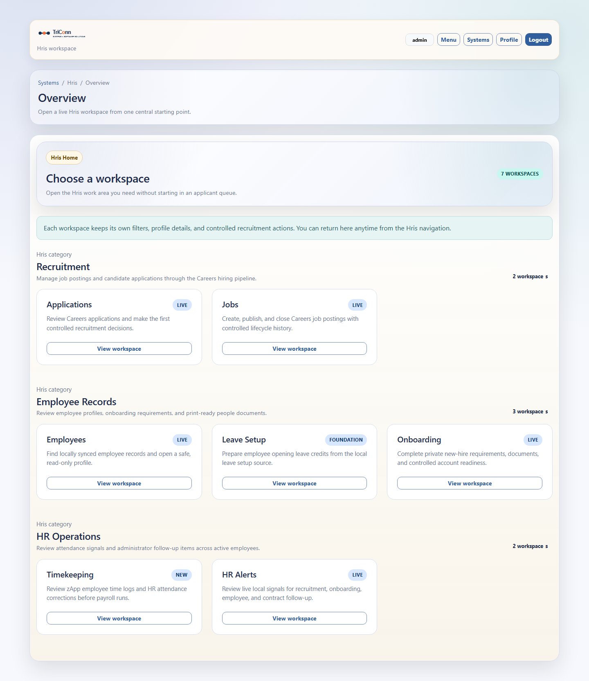Click the Onboarding card title
The image size is (589, 681).
(x=419, y=440)
